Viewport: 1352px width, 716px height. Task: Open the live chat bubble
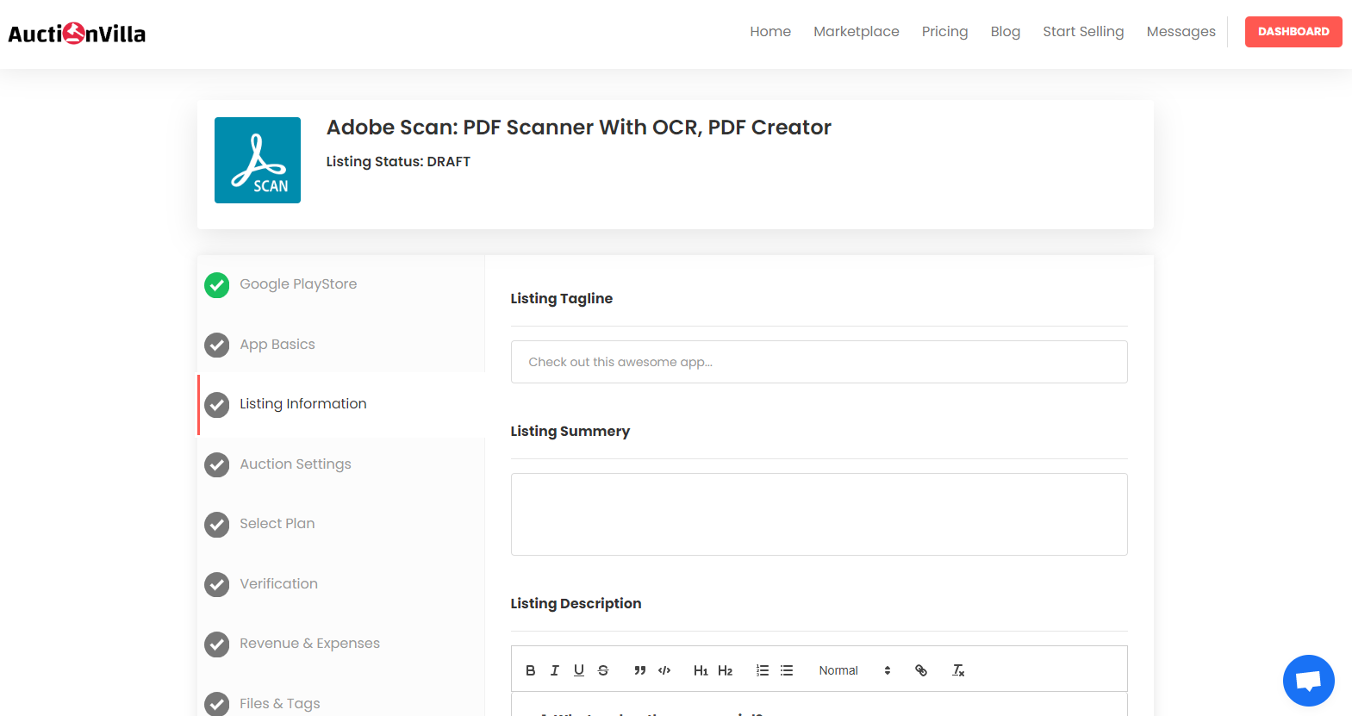pos(1308,681)
